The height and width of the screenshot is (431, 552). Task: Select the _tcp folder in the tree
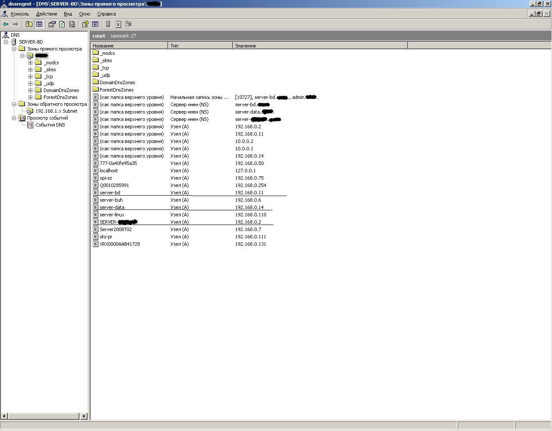[x=48, y=76]
